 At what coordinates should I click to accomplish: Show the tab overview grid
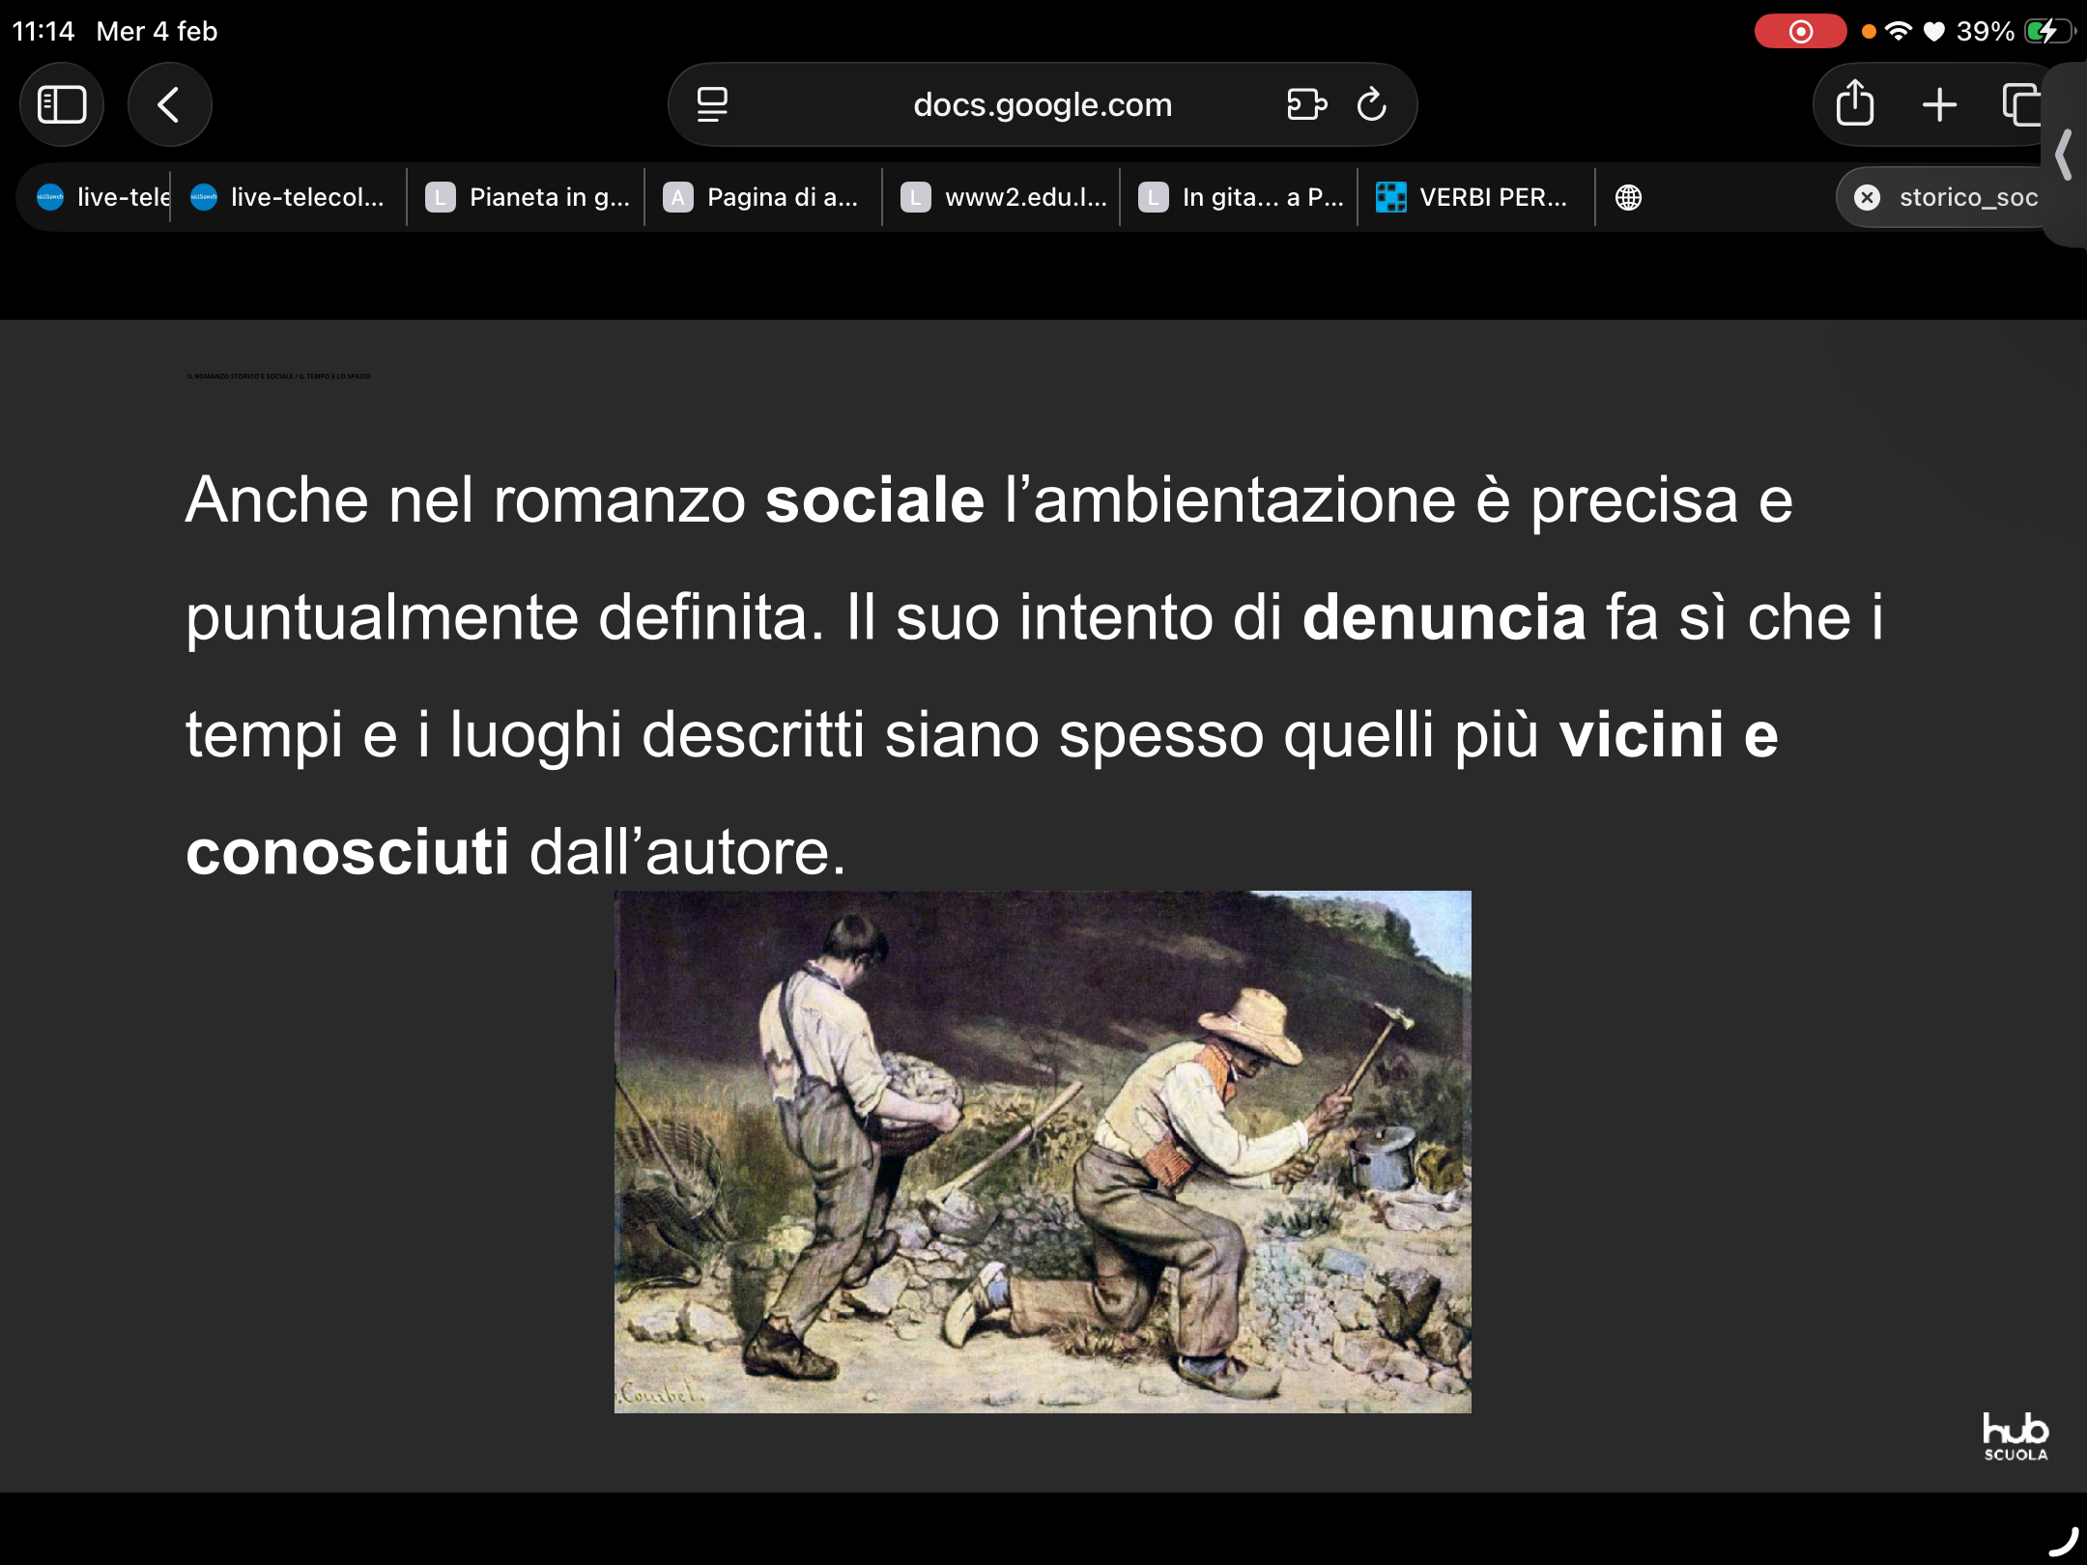click(2020, 104)
